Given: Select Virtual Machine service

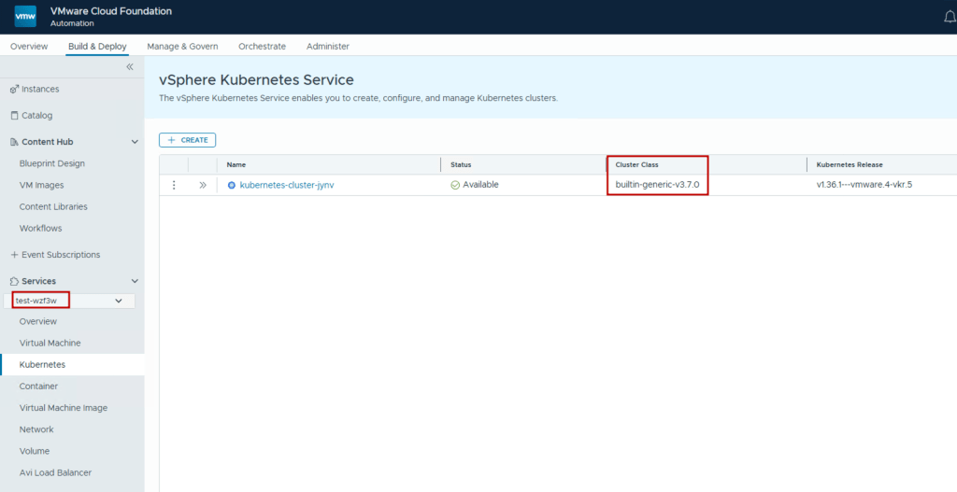Looking at the screenshot, I should (x=50, y=344).
